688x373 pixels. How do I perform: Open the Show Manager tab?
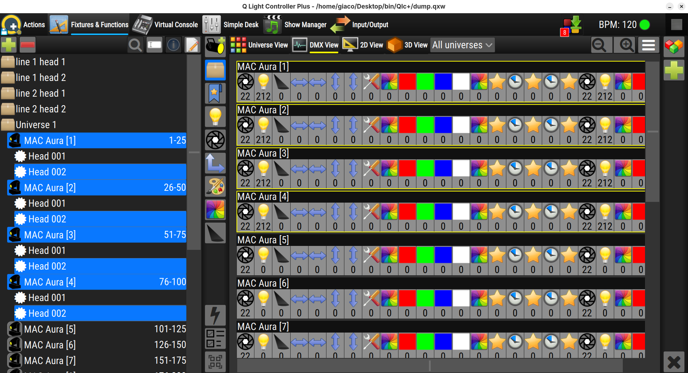(295, 25)
